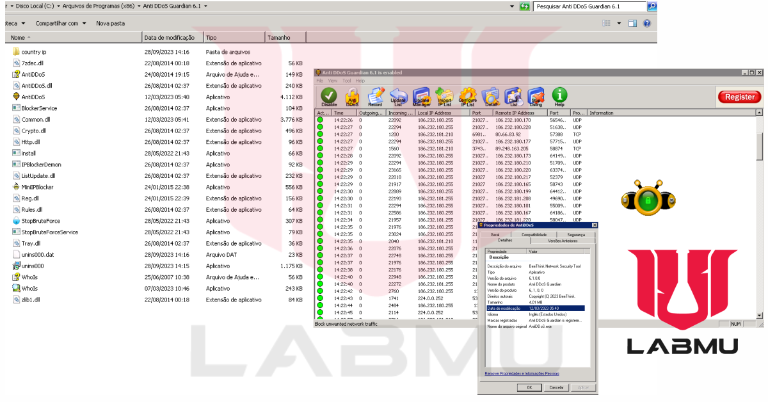This screenshot has height=402, width=768.
Task: Open the Anti DDoS settings icon
Action: coord(352,97)
